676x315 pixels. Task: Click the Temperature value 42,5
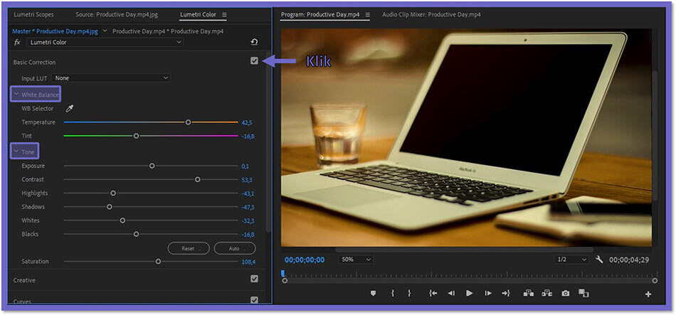247,123
